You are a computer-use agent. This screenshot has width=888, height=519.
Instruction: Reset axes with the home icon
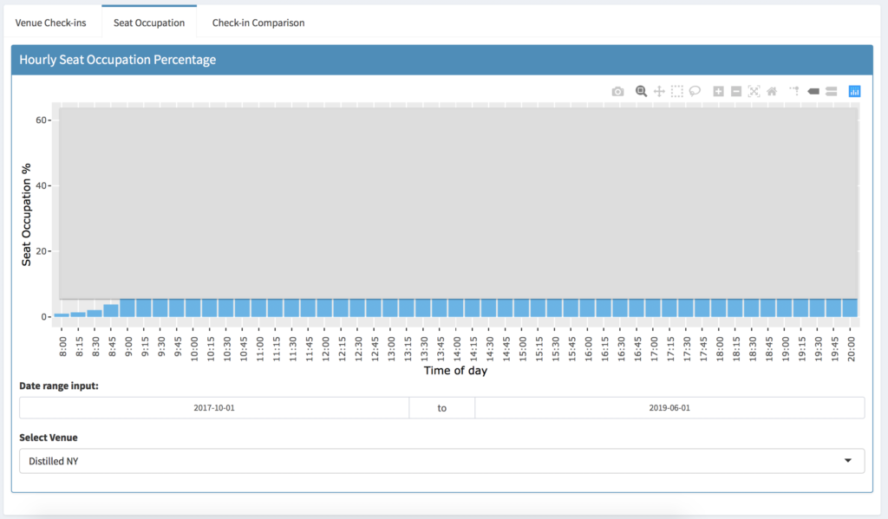pyautogui.click(x=771, y=91)
